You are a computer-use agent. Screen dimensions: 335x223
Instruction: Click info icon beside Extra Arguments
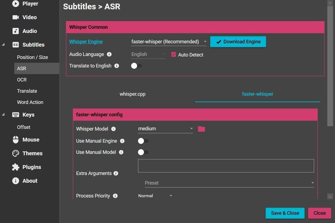coord(116,173)
